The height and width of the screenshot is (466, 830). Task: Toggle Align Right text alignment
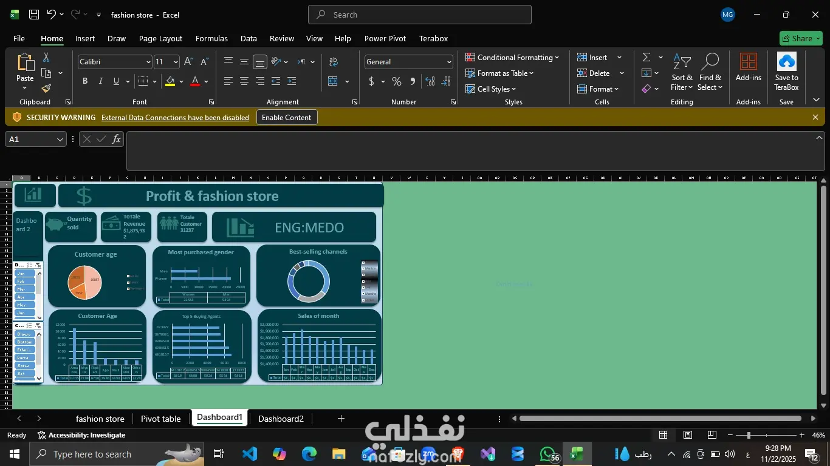[260, 81]
